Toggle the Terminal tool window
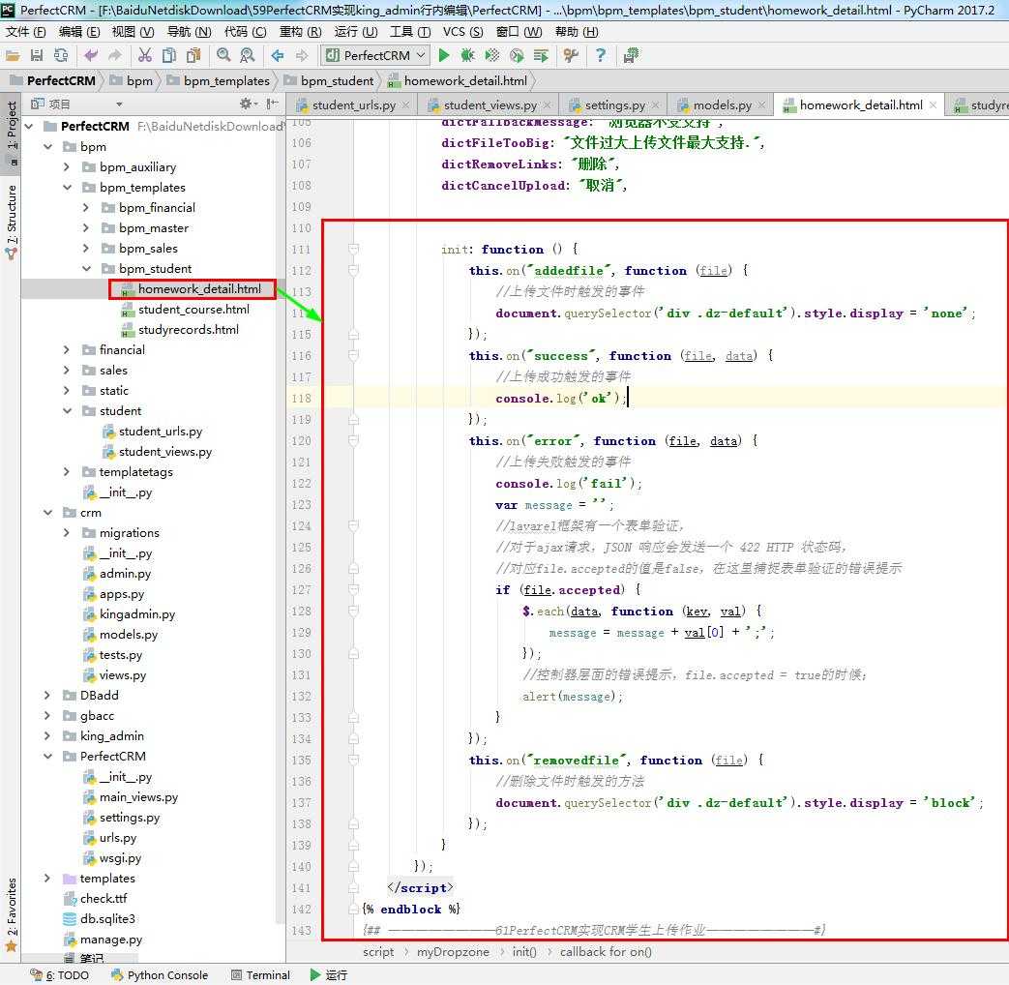 pyautogui.click(x=260, y=975)
